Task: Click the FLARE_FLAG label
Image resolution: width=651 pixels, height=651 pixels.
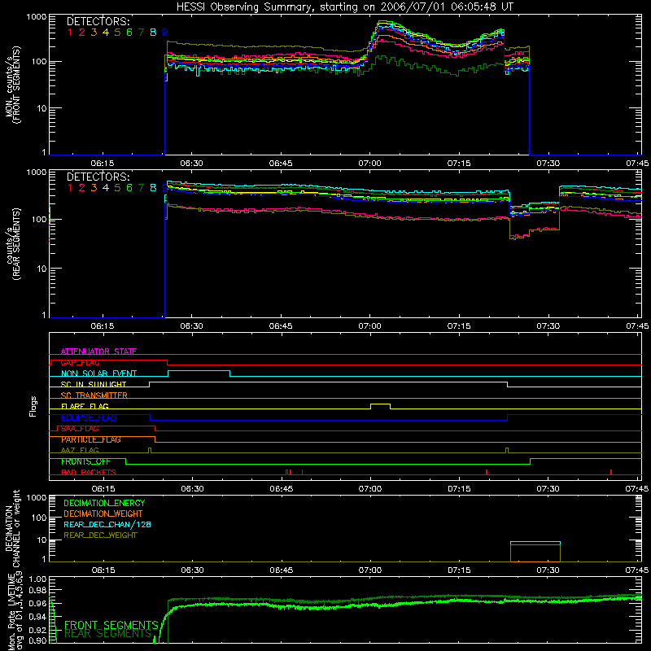Action: pyautogui.click(x=85, y=406)
